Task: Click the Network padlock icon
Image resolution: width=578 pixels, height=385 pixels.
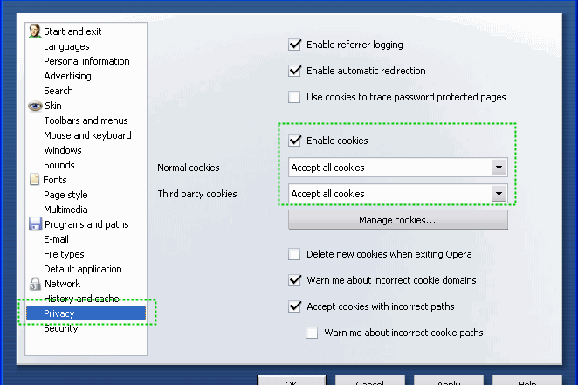Action: (x=35, y=284)
